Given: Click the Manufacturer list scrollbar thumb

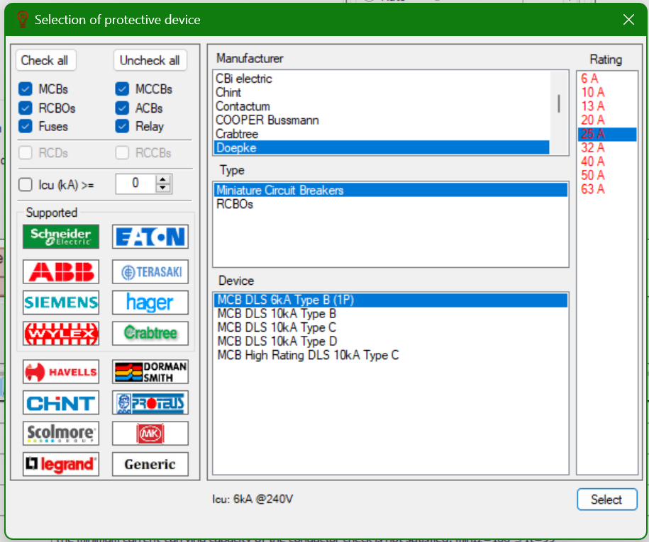Looking at the screenshot, I should point(559,103).
